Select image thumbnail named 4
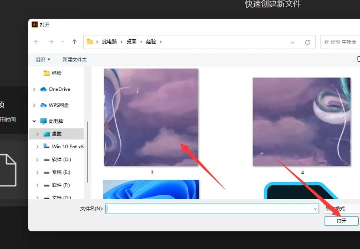 pos(302,122)
